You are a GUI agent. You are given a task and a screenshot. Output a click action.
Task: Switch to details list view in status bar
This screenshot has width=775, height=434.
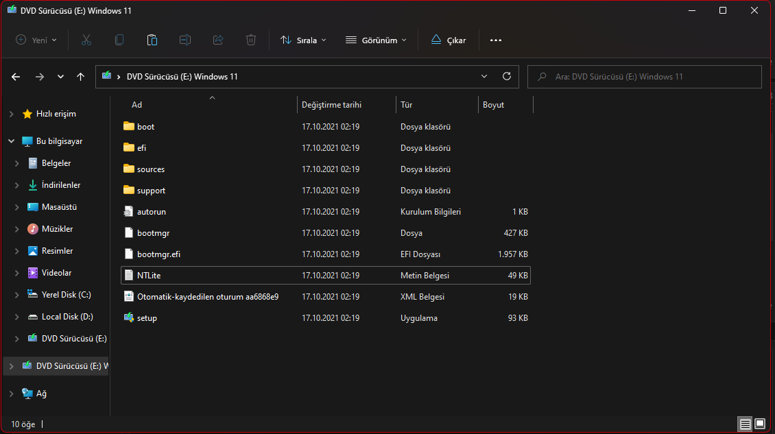(745, 424)
